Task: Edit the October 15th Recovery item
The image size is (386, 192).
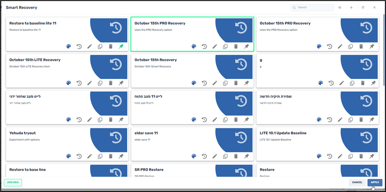Action: tap(215, 83)
